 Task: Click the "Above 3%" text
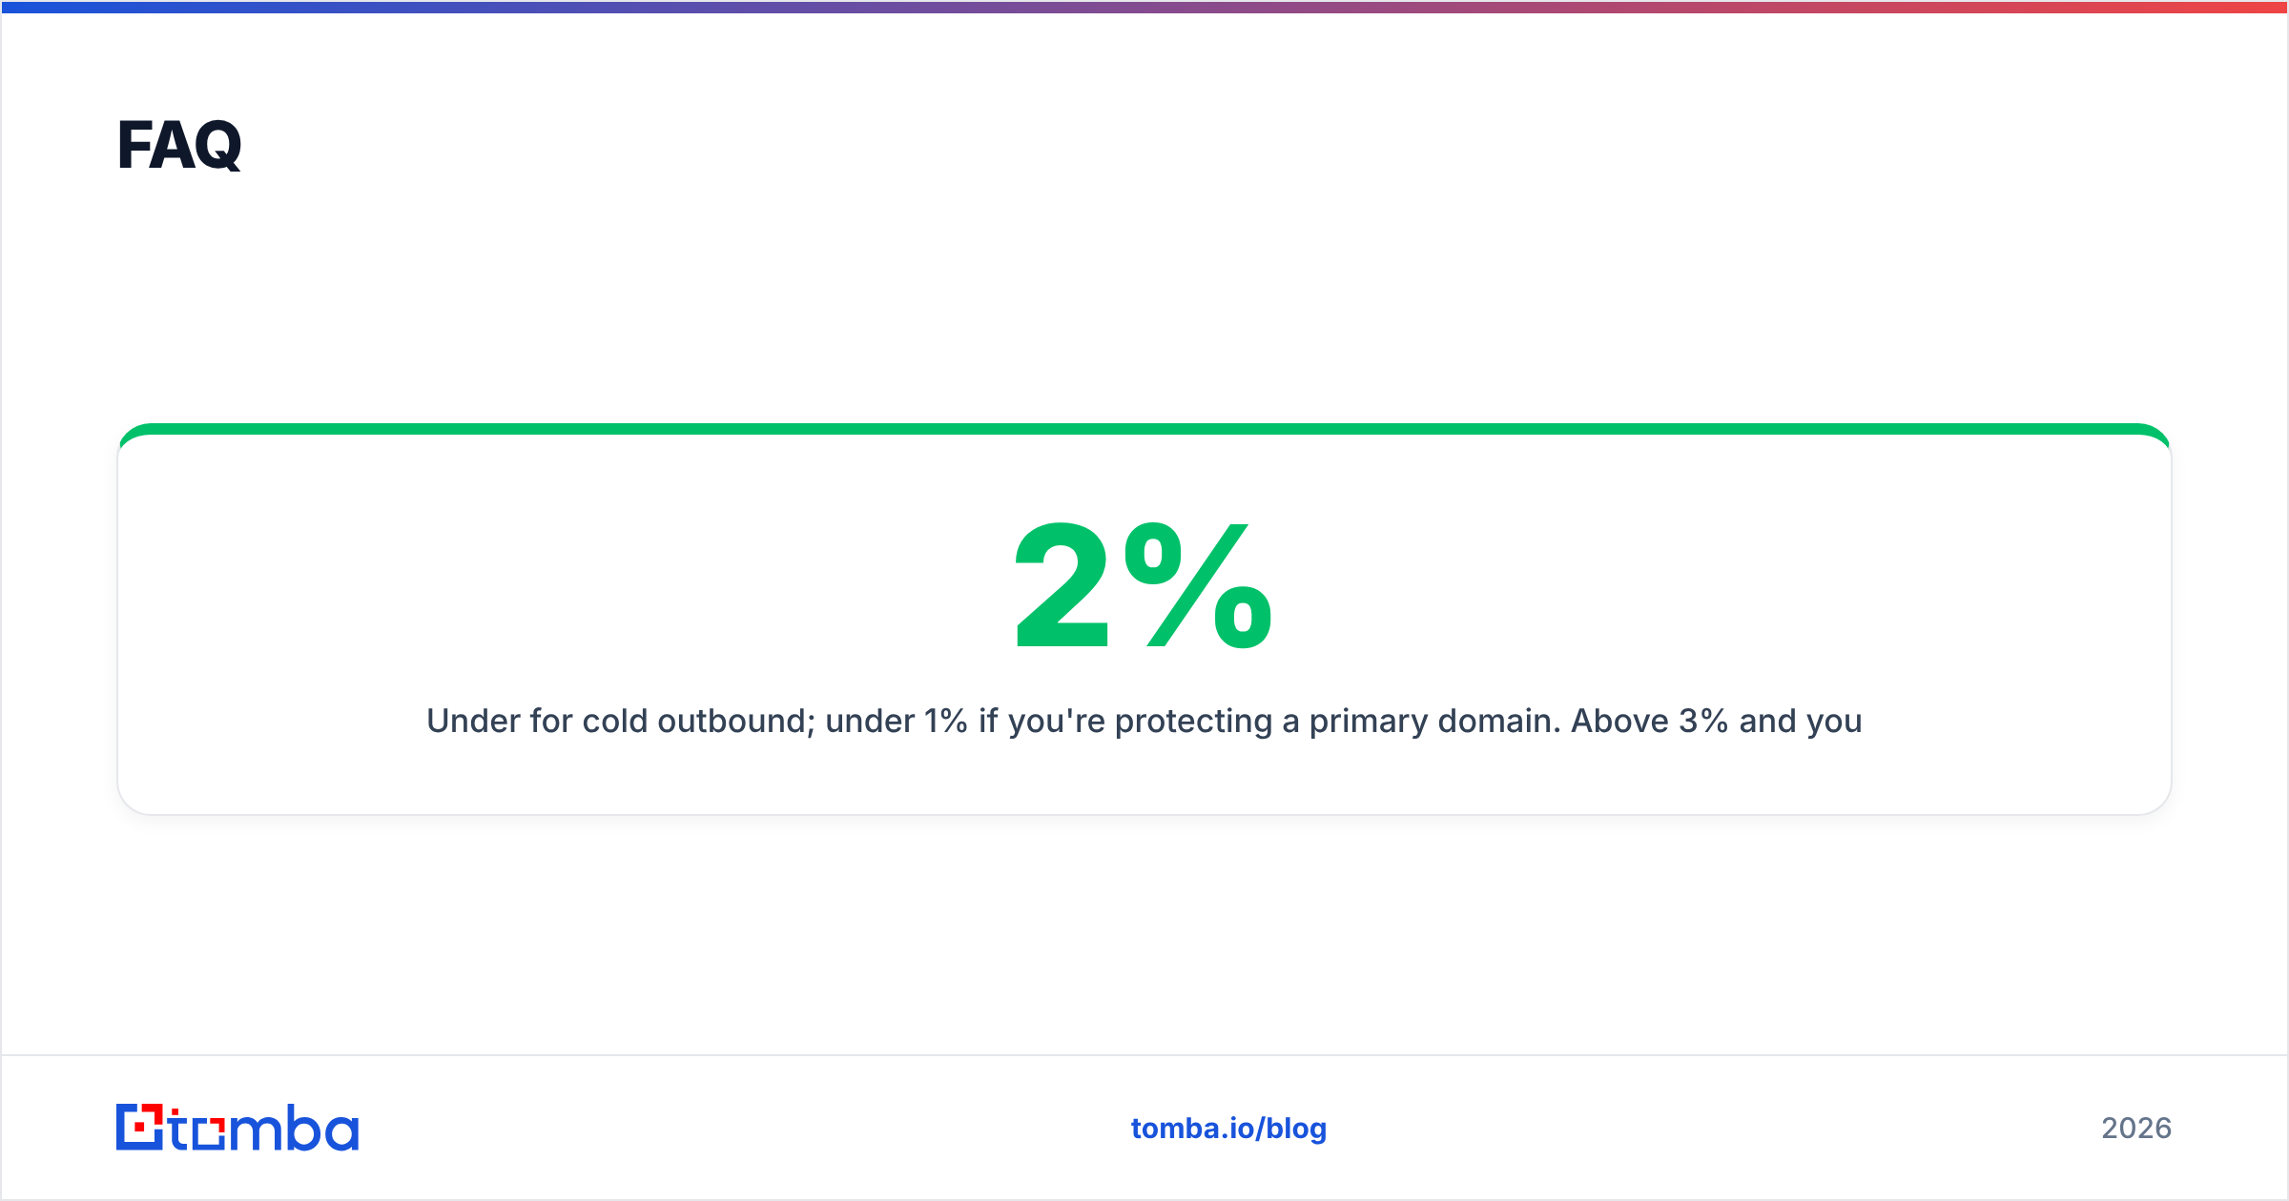tap(1650, 722)
